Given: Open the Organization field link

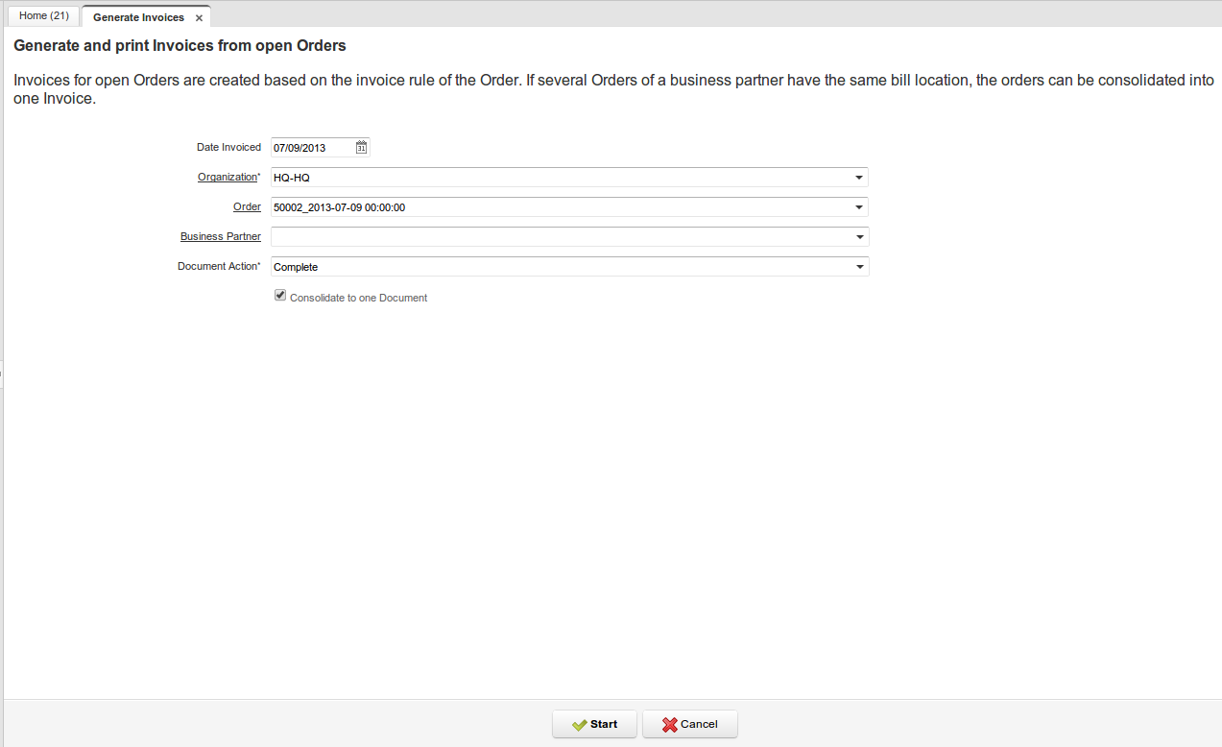Looking at the screenshot, I should pos(228,177).
